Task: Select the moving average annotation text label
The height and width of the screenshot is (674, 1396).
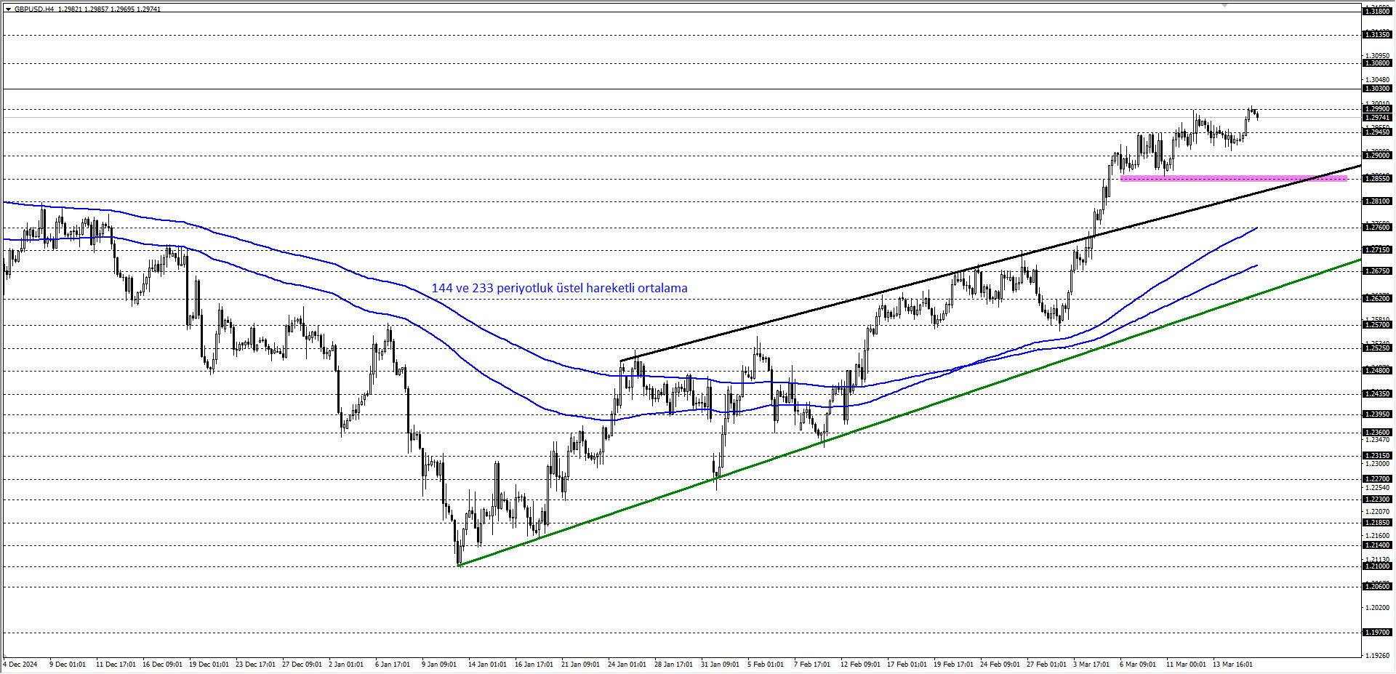Action: (559, 288)
